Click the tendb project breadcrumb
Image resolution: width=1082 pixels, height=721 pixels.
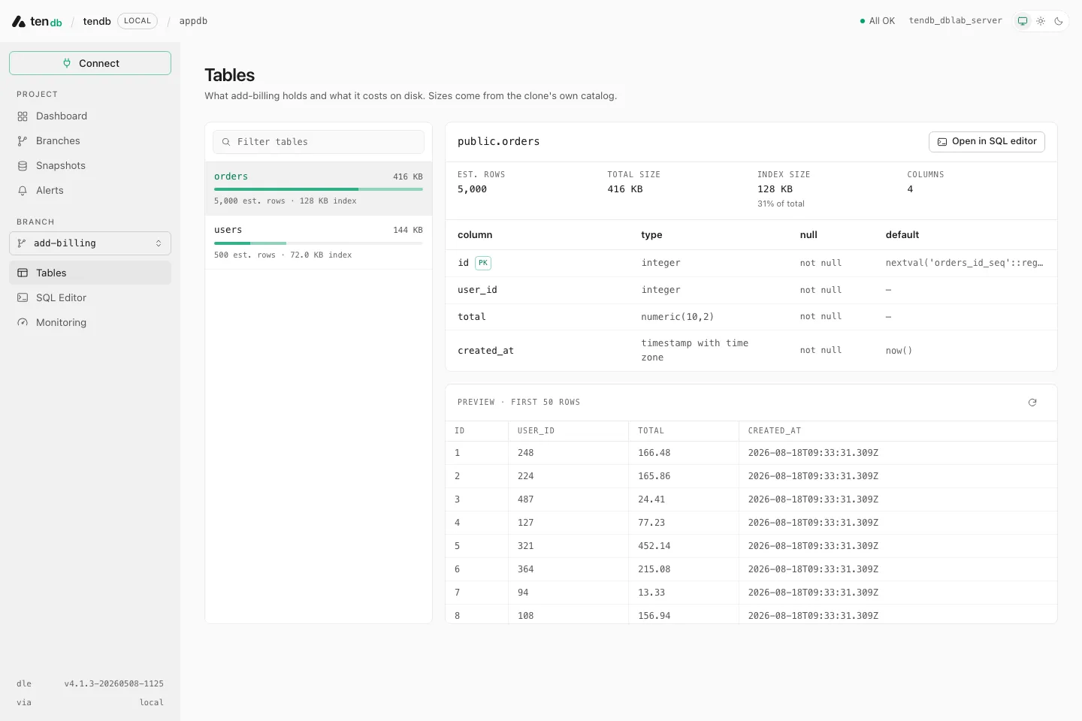click(x=97, y=21)
